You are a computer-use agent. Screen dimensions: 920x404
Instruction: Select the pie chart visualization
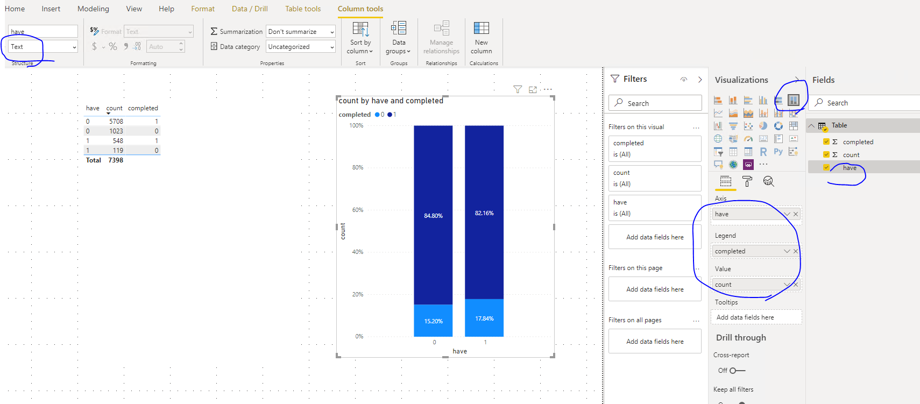click(x=763, y=125)
